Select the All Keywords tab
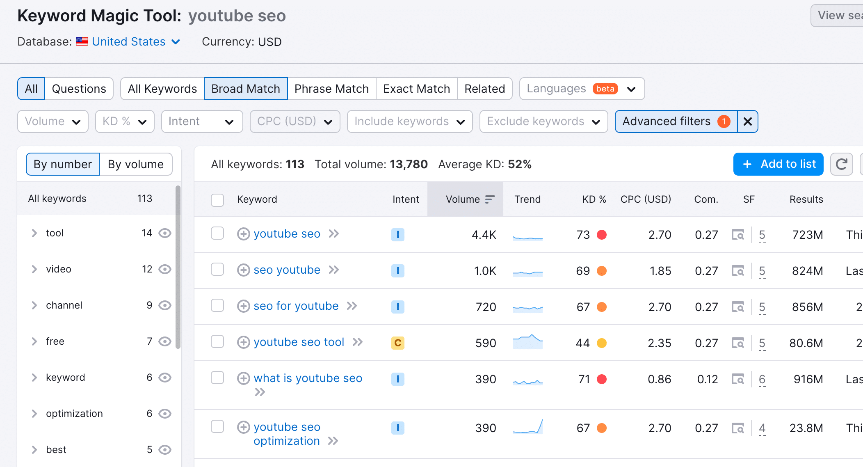 162,89
